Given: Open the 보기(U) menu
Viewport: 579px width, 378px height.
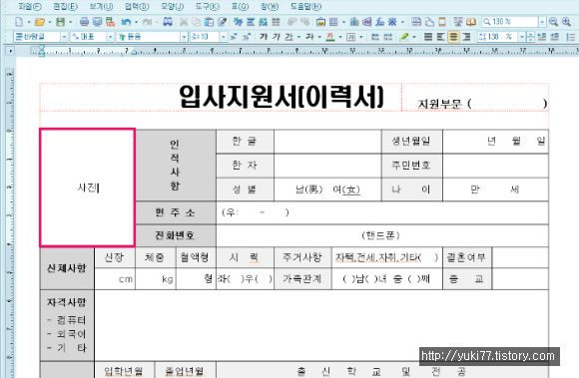Looking at the screenshot, I should coord(101,6).
